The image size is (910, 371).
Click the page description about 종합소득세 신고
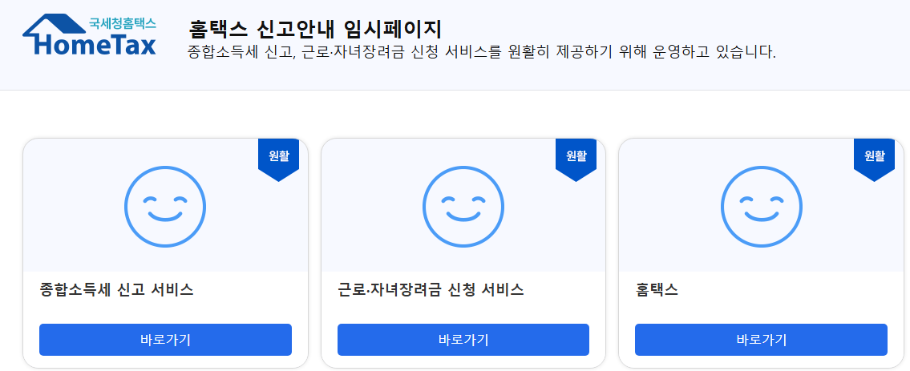(482, 52)
